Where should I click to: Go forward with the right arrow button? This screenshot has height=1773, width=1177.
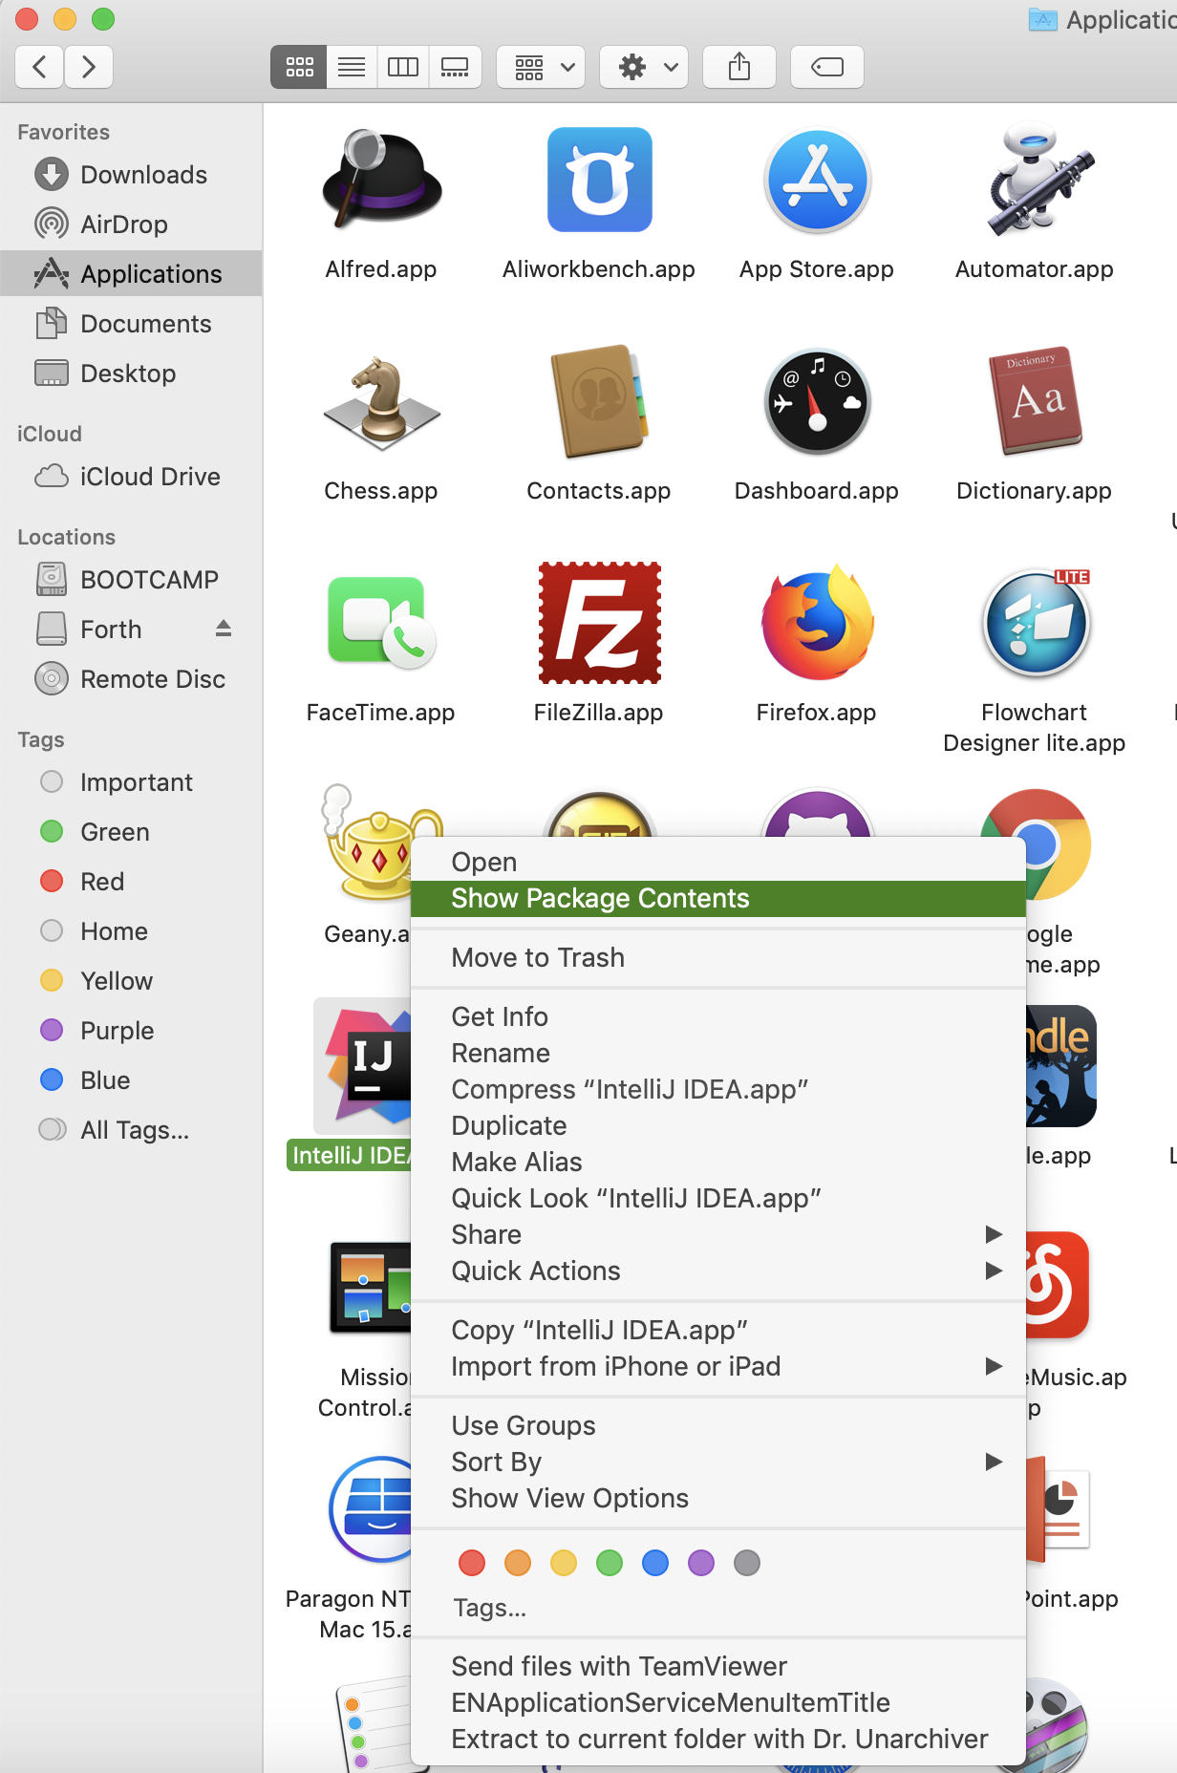click(x=89, y=67)
